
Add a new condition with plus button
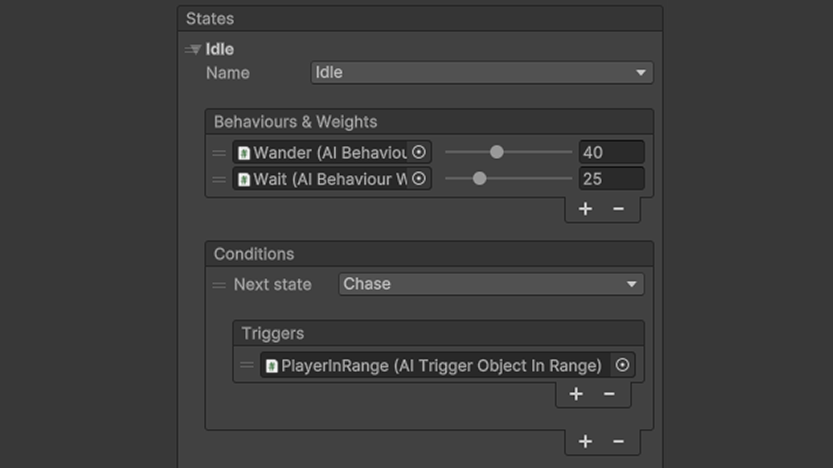(x=585, y=441)
